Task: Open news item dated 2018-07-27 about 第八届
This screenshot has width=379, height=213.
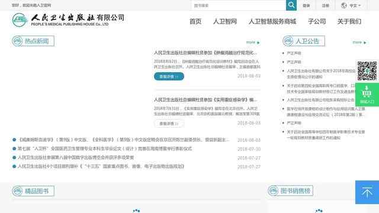Action: click(x=76, y=157)
